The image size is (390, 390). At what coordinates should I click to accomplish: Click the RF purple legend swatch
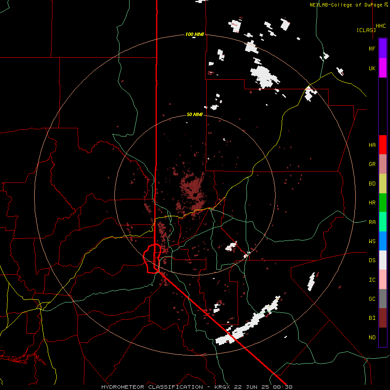click(x=383, y=49)
